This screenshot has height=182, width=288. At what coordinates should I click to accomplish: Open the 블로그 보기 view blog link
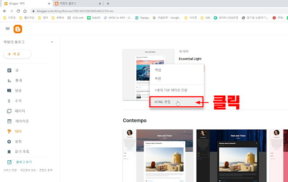coord(19,162)
